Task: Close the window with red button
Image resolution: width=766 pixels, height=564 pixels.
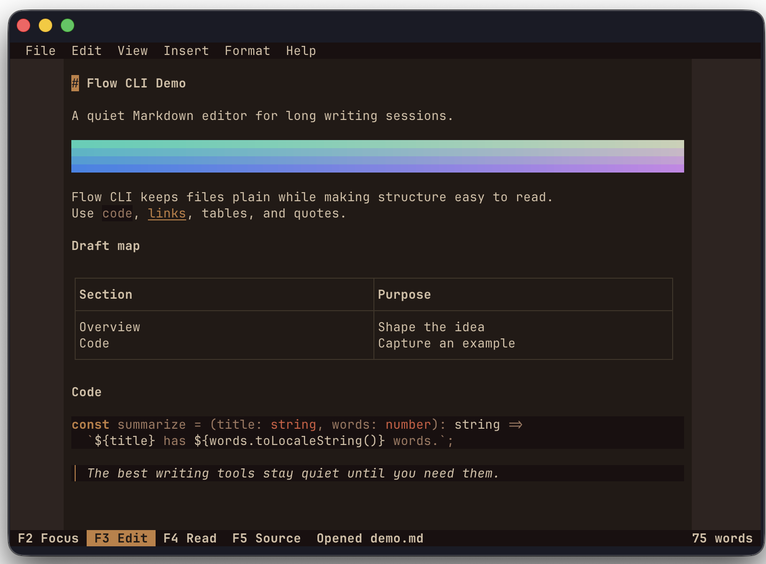Action: [23, 25]
